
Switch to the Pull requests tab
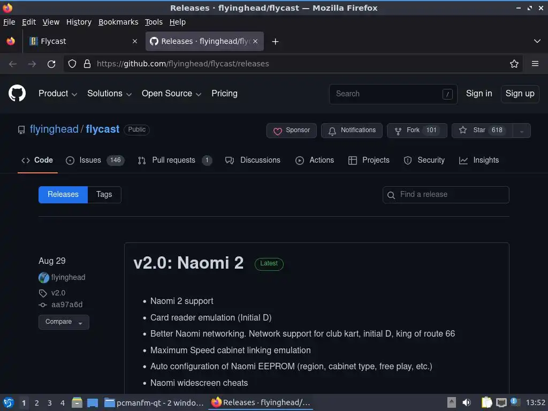175,161
